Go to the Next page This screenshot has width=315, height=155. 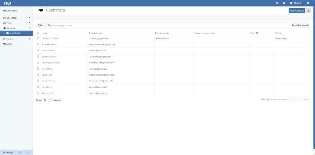(305, 100)
